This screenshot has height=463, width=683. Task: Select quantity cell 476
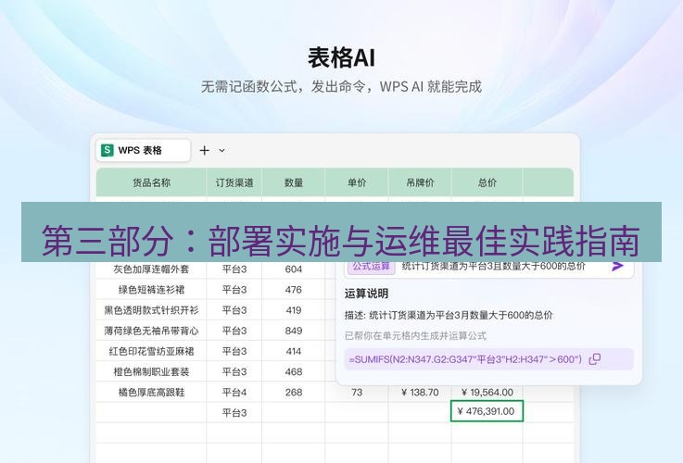(x=293, y=290)
